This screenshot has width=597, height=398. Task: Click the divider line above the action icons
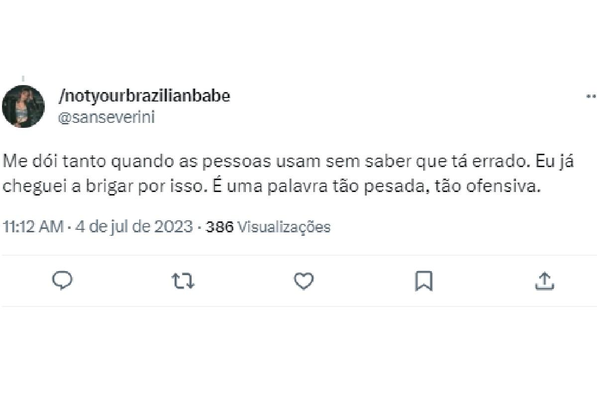(x=298, y=256)
